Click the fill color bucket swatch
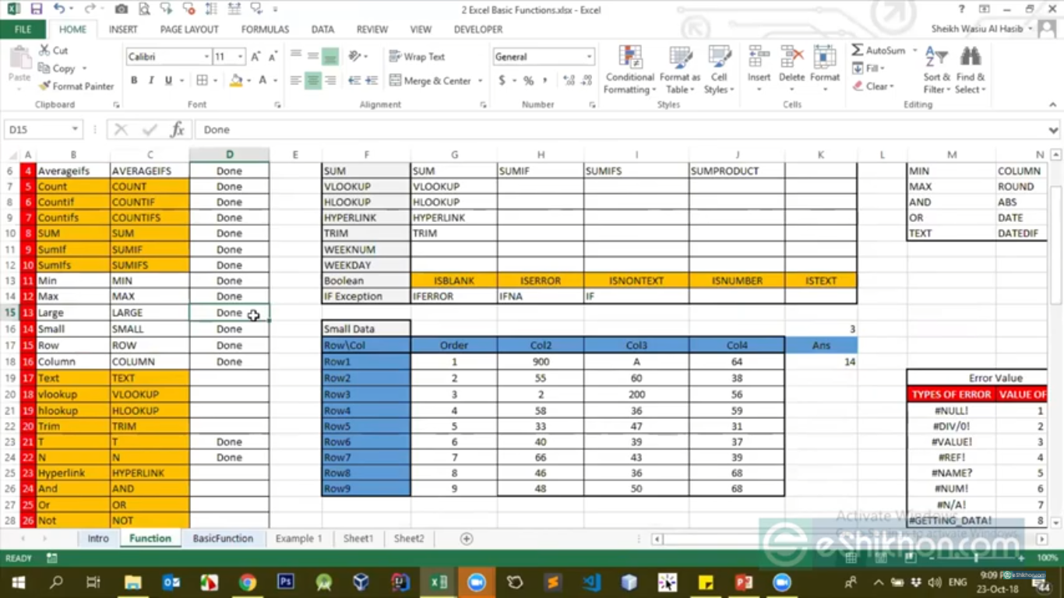The width and height of the screenshot is (1064, 598). click(x=236, y=80)
